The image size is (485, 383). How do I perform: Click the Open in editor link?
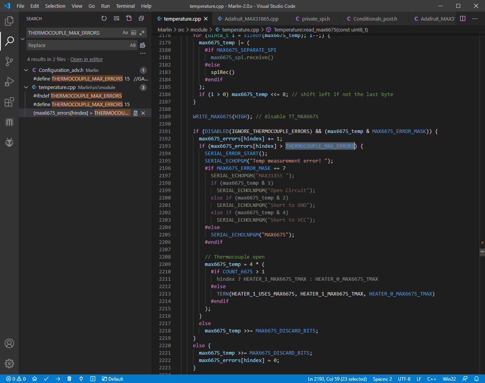click(x=86, y=59)
